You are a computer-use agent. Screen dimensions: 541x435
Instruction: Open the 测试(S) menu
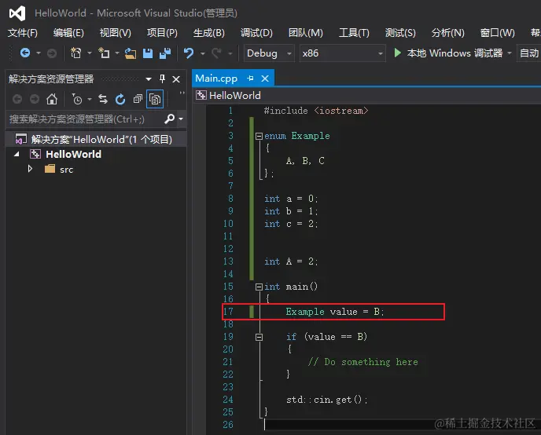(x=400, y=33)
